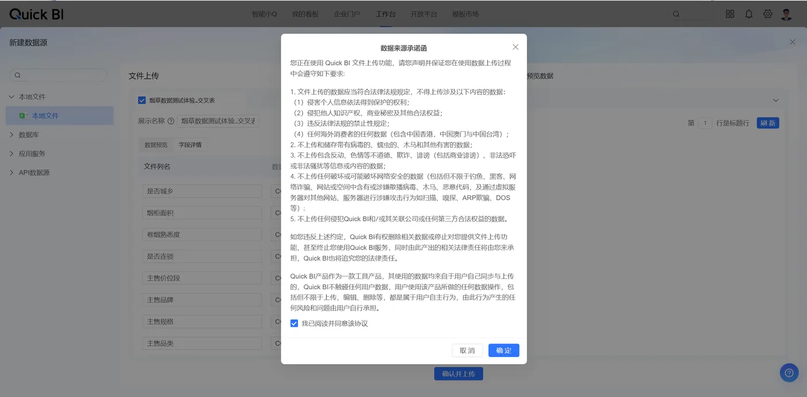The height and width of the screenshot is (397, 807).
Task: Close the 数据来源承诺函 dialog
Action: [515, 47]
